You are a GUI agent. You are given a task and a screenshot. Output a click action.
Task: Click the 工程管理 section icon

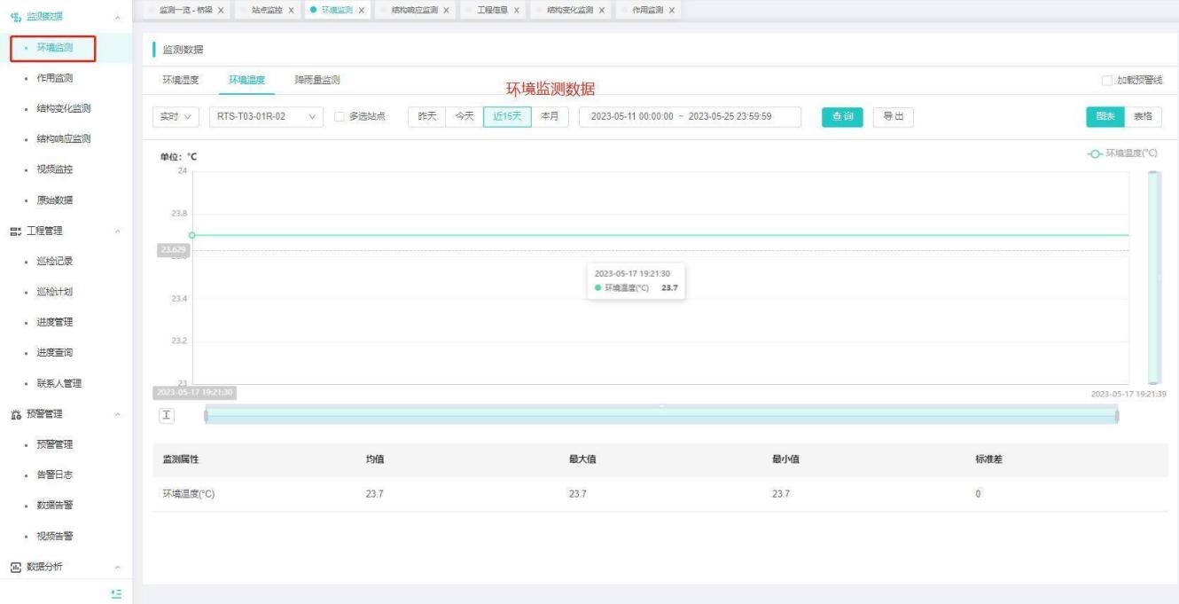(13, 231)
